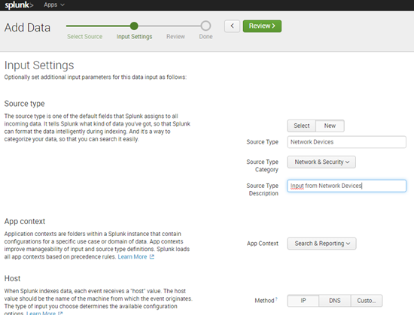The width and height of the screenshot is (414, 315).
Task: Click the Splunk logo
Action: click(19, 5)
